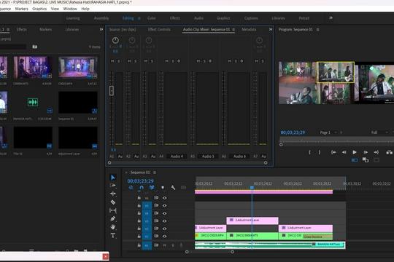394x262 pixels.
Task: Enable voice-over record on A1 track
Action: point(181,245)
